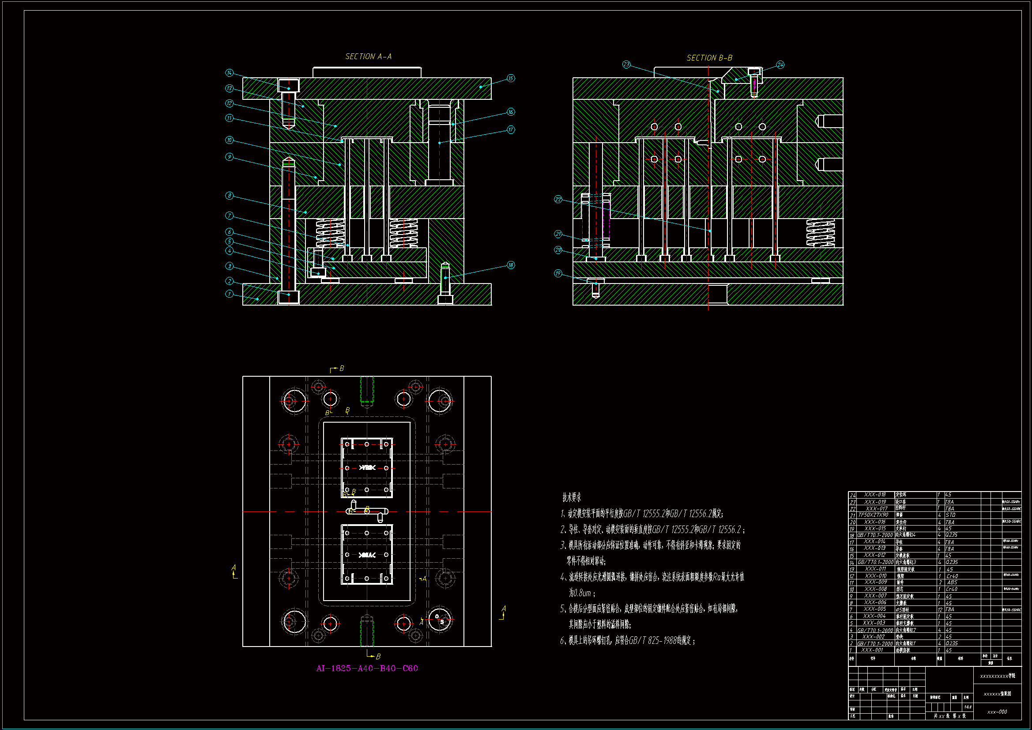The image size is (1032, 730).
Task: Click parts list row XXX-001
Action: (x=872, y=650)
